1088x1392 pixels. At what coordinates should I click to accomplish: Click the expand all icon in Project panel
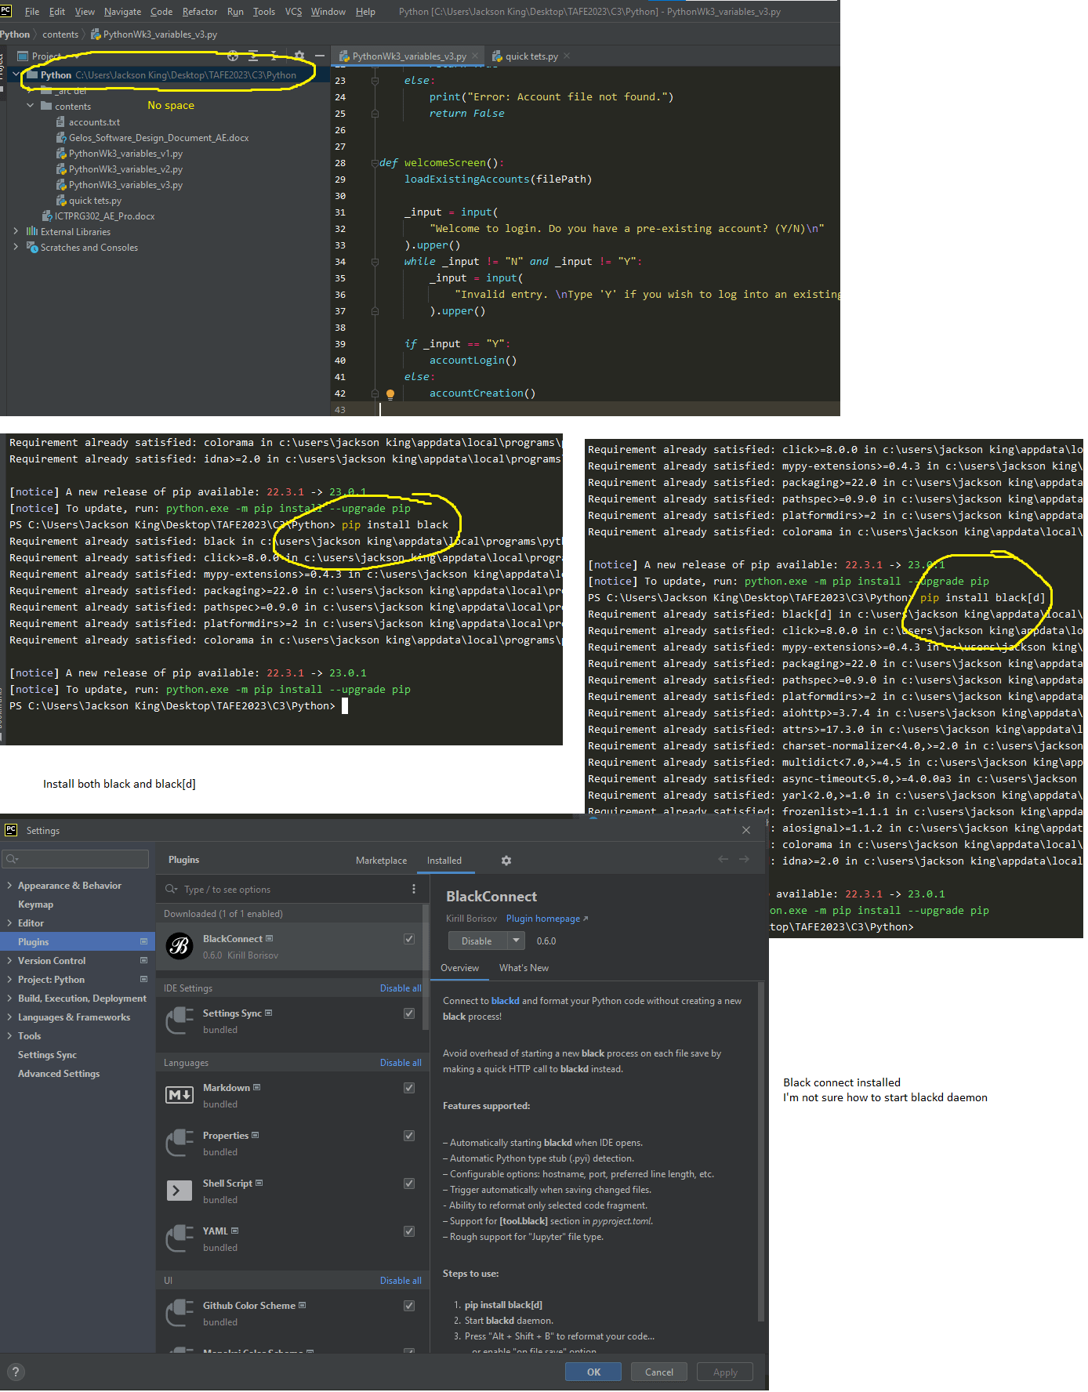pos(253,56)
